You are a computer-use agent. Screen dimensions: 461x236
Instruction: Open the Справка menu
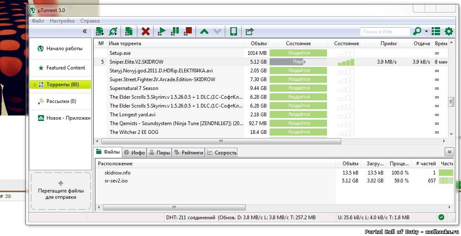click(90, 21)
